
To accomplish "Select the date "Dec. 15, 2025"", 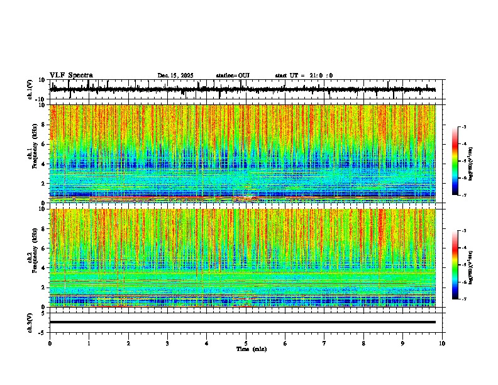I will coord(175,75).
